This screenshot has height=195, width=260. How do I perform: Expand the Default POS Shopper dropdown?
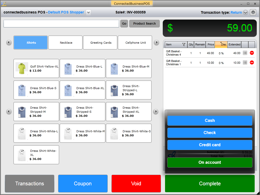coord(88,12)
